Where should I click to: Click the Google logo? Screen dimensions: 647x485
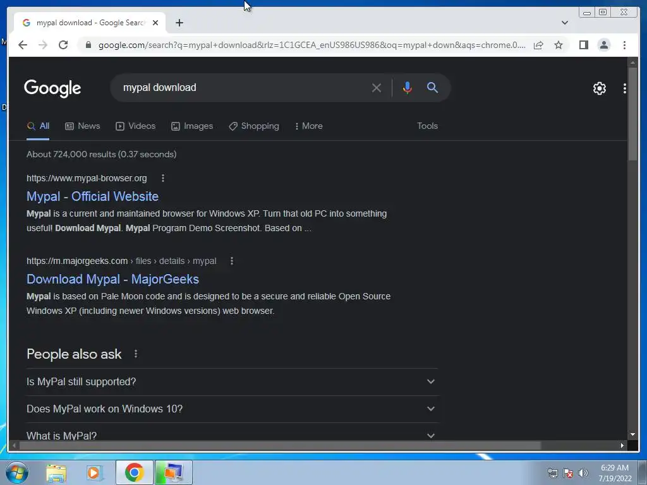tap(52, 88)
